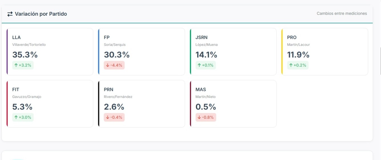Click the Cambios entre mediciones label
The image size is (381, 160).
pos(342,13)
